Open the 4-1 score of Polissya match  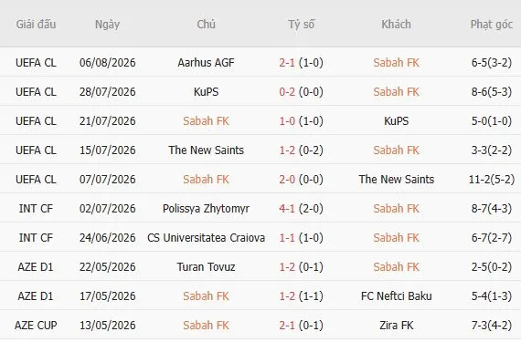(287, 209)
